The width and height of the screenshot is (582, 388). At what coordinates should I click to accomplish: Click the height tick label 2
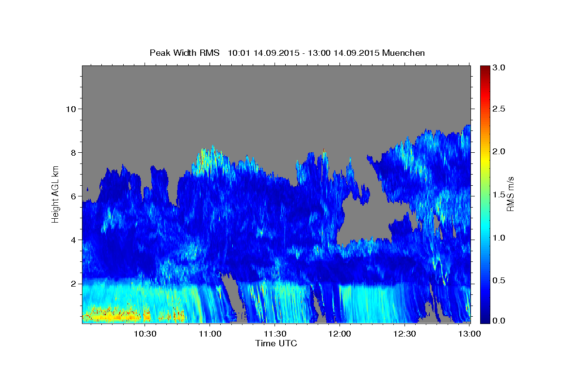(75, 283)
